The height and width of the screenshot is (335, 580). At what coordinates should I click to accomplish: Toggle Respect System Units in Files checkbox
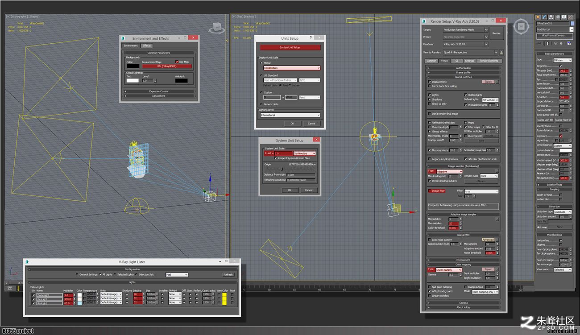276,158
